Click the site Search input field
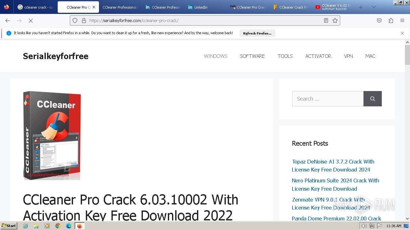Viewport: 410px width, 230px height. [328, 99]
